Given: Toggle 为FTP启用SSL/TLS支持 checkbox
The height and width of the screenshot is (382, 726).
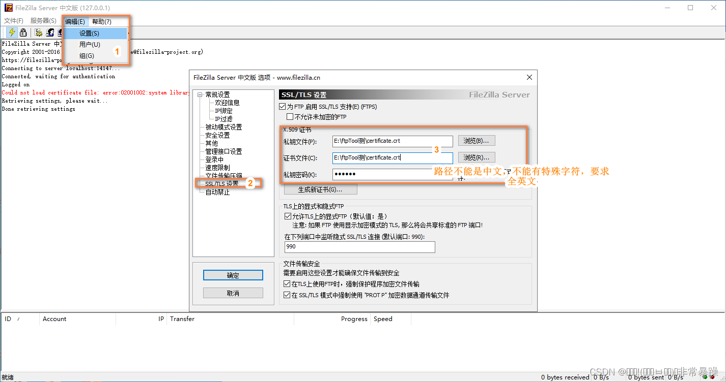Looking at the screenshot, I should (x=283, y=107).
